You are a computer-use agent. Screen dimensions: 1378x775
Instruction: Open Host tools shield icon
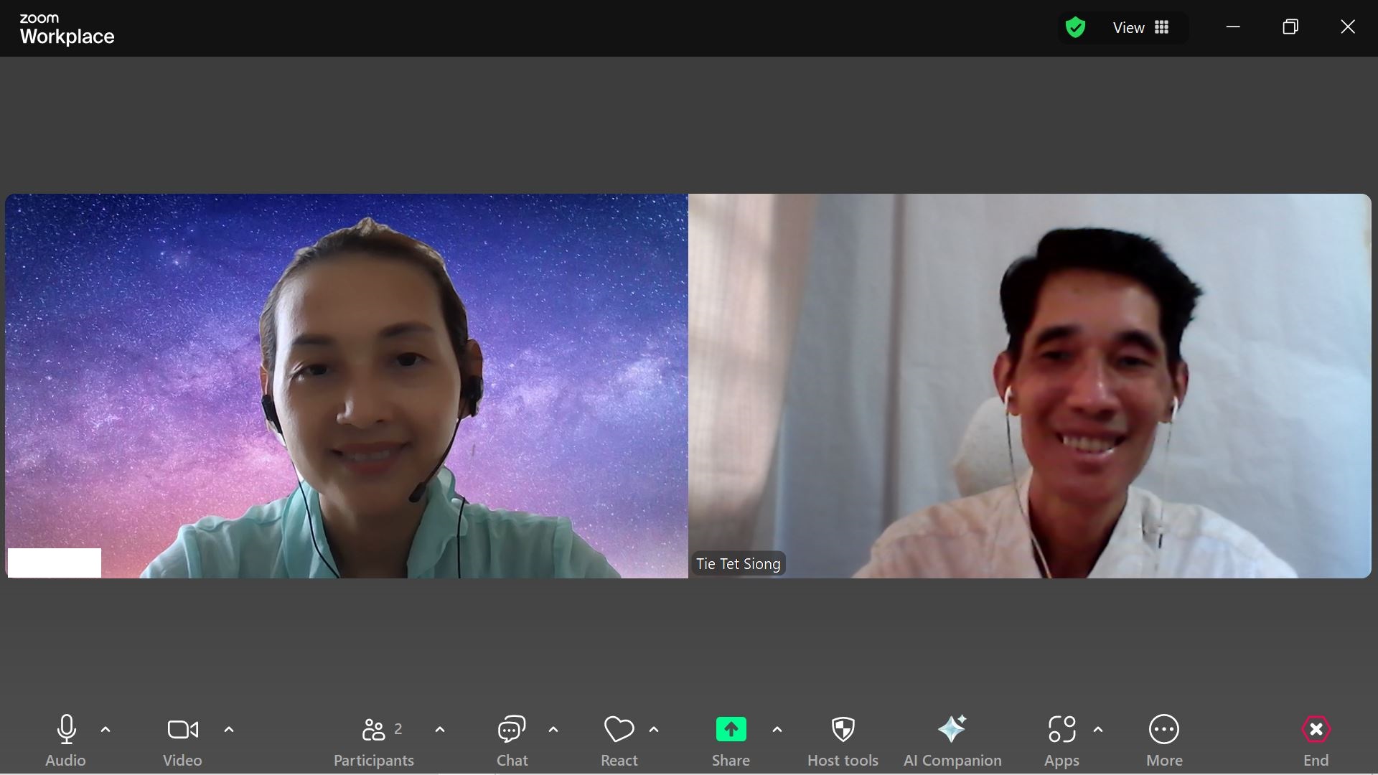pos(843,730)
